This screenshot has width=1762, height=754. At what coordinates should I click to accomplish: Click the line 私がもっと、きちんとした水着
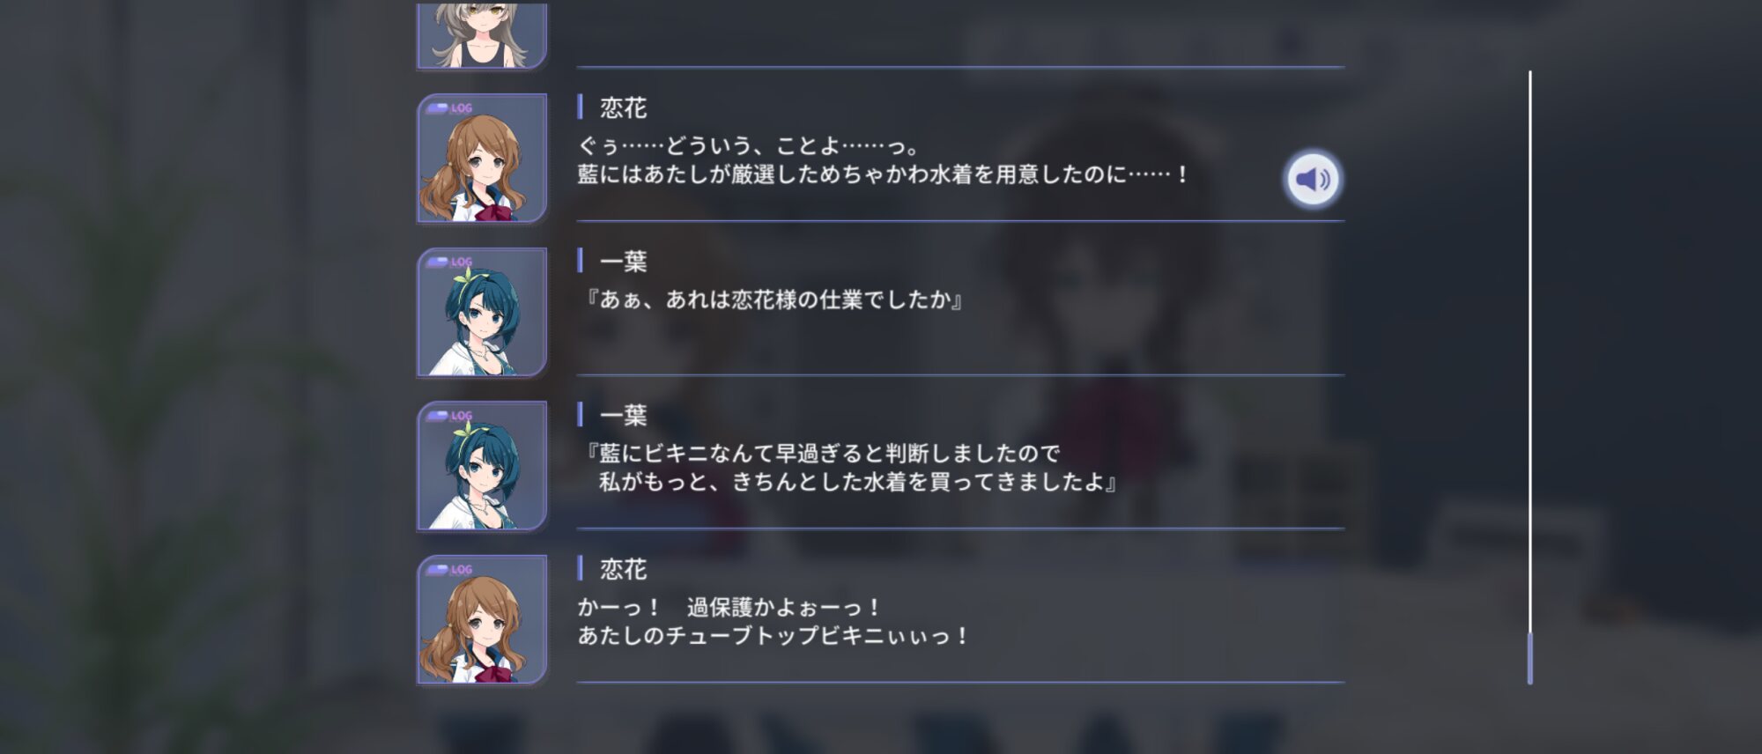tap(859, 483)
